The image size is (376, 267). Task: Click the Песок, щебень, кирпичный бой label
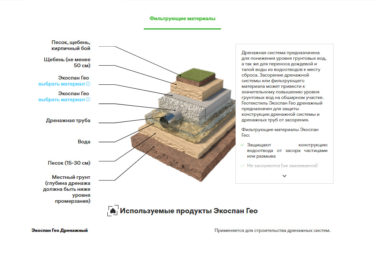[x=71, y=45]
